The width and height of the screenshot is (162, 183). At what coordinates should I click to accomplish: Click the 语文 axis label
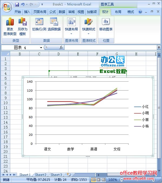tap(47, 149)
